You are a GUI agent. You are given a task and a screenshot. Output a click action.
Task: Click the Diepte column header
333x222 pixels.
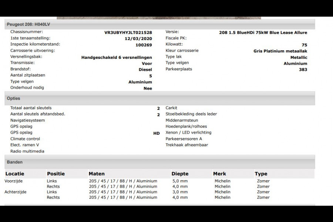(180, 174)
